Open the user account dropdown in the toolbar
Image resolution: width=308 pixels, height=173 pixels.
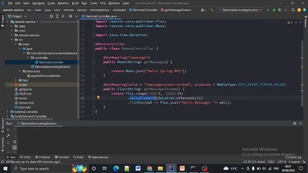coord(203,10)
